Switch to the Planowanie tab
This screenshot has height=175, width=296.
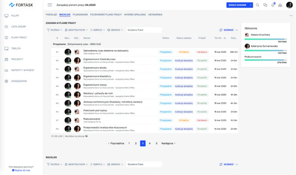[81, 15]
